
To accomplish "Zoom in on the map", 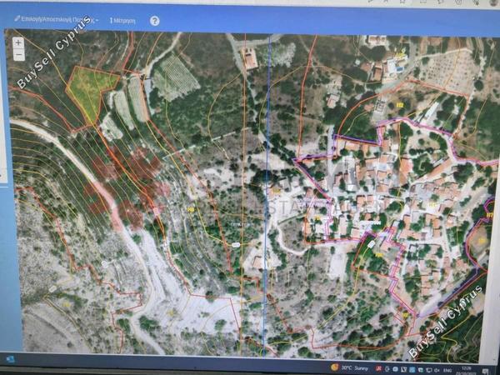I will click(x=18, y=42).
